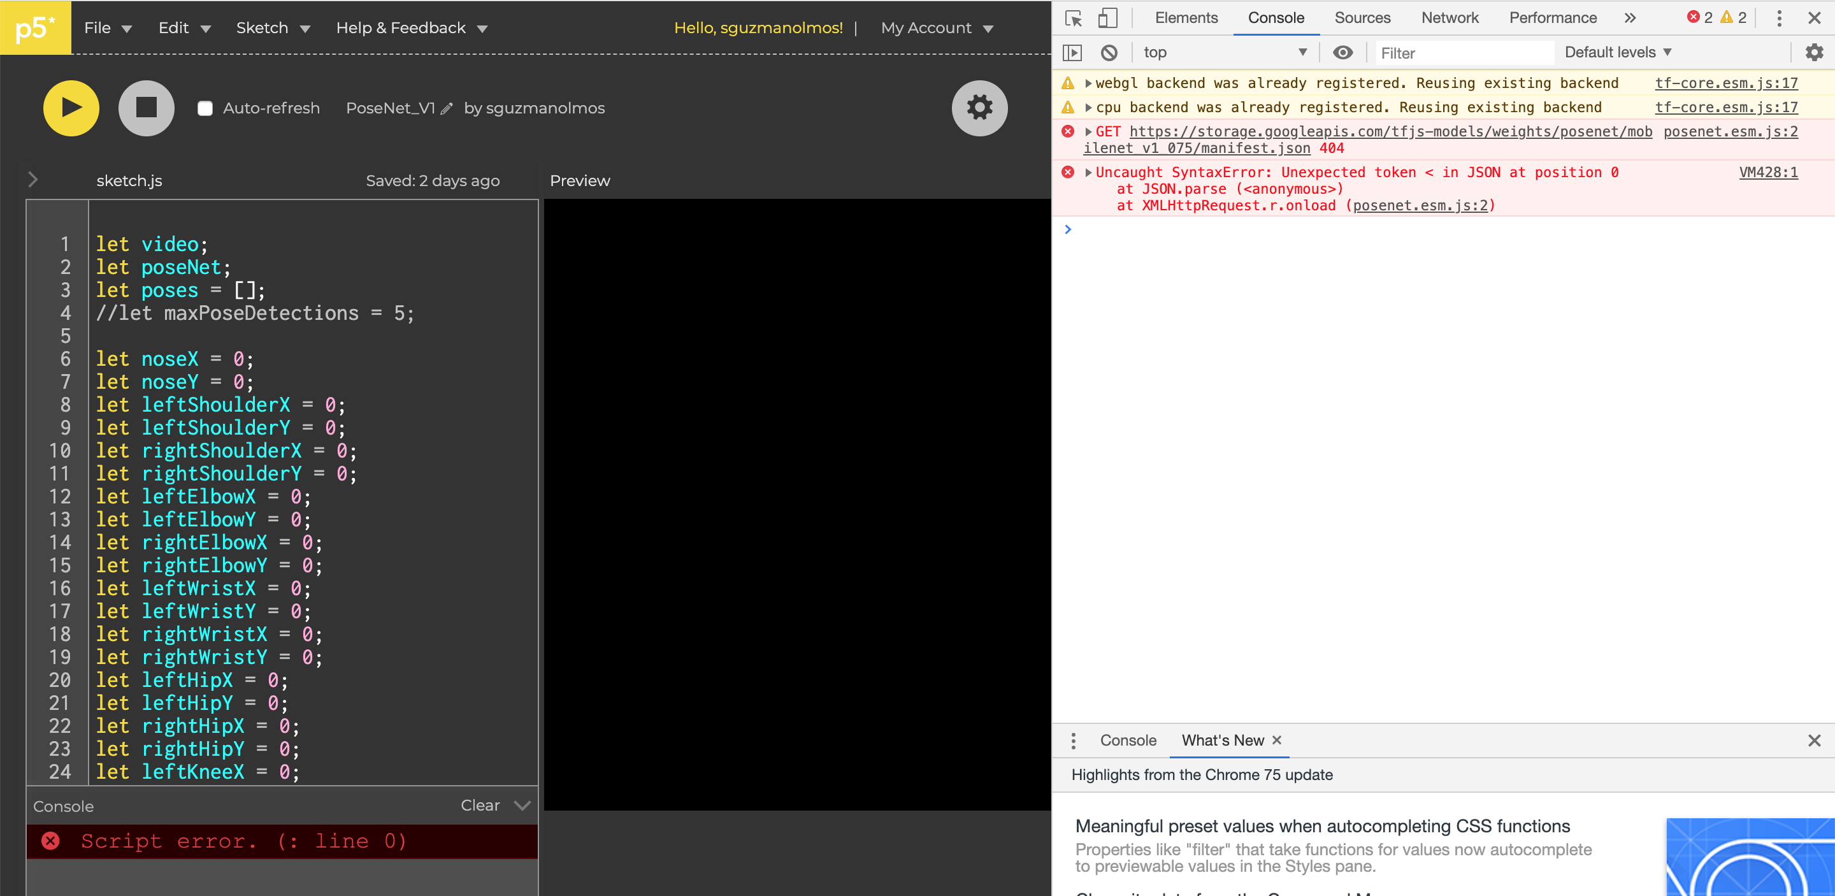Open the VM428:1 source link

pyautogui.click(x=1768, y=172)
